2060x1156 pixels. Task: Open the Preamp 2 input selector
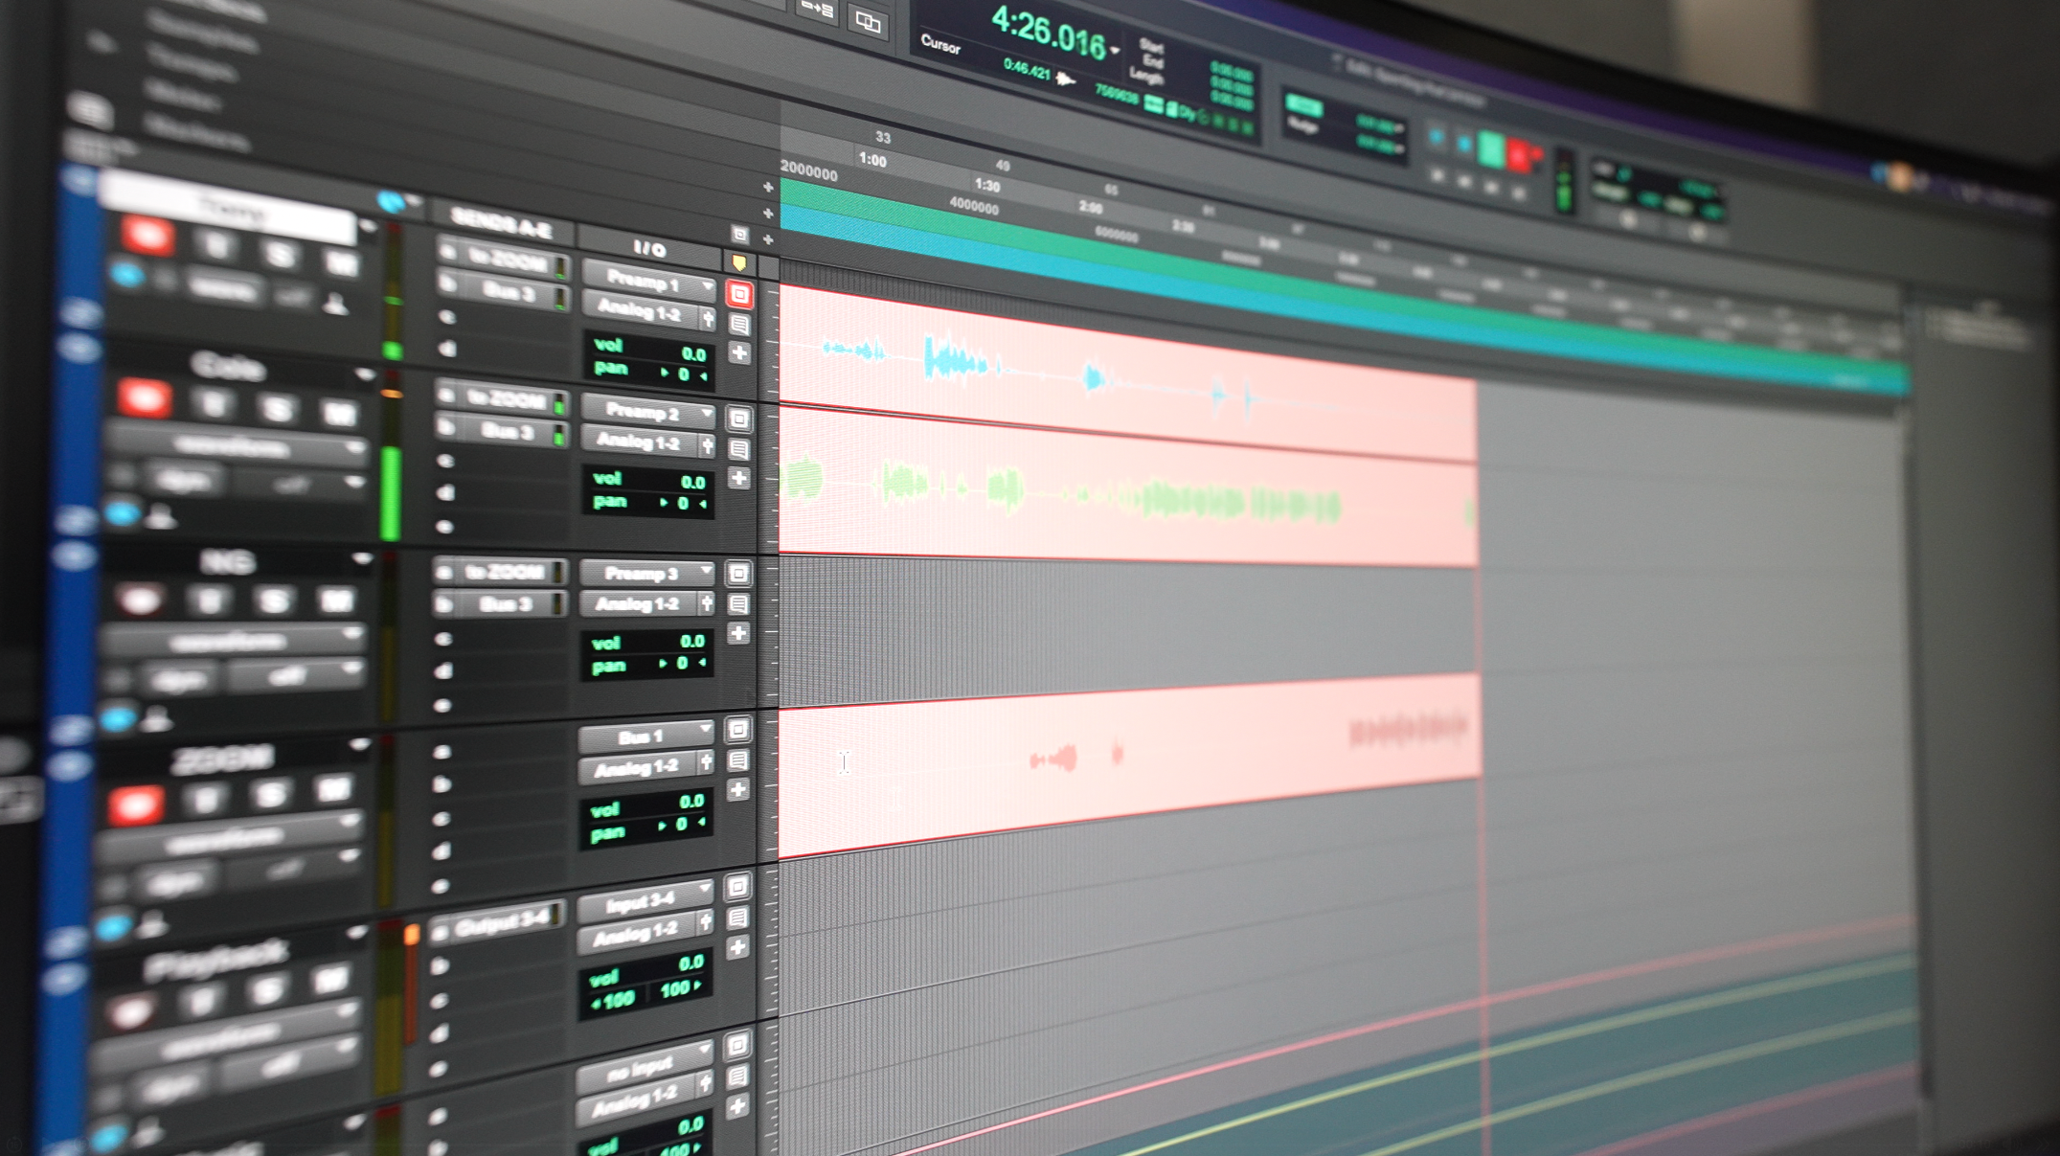pos(648,411)
